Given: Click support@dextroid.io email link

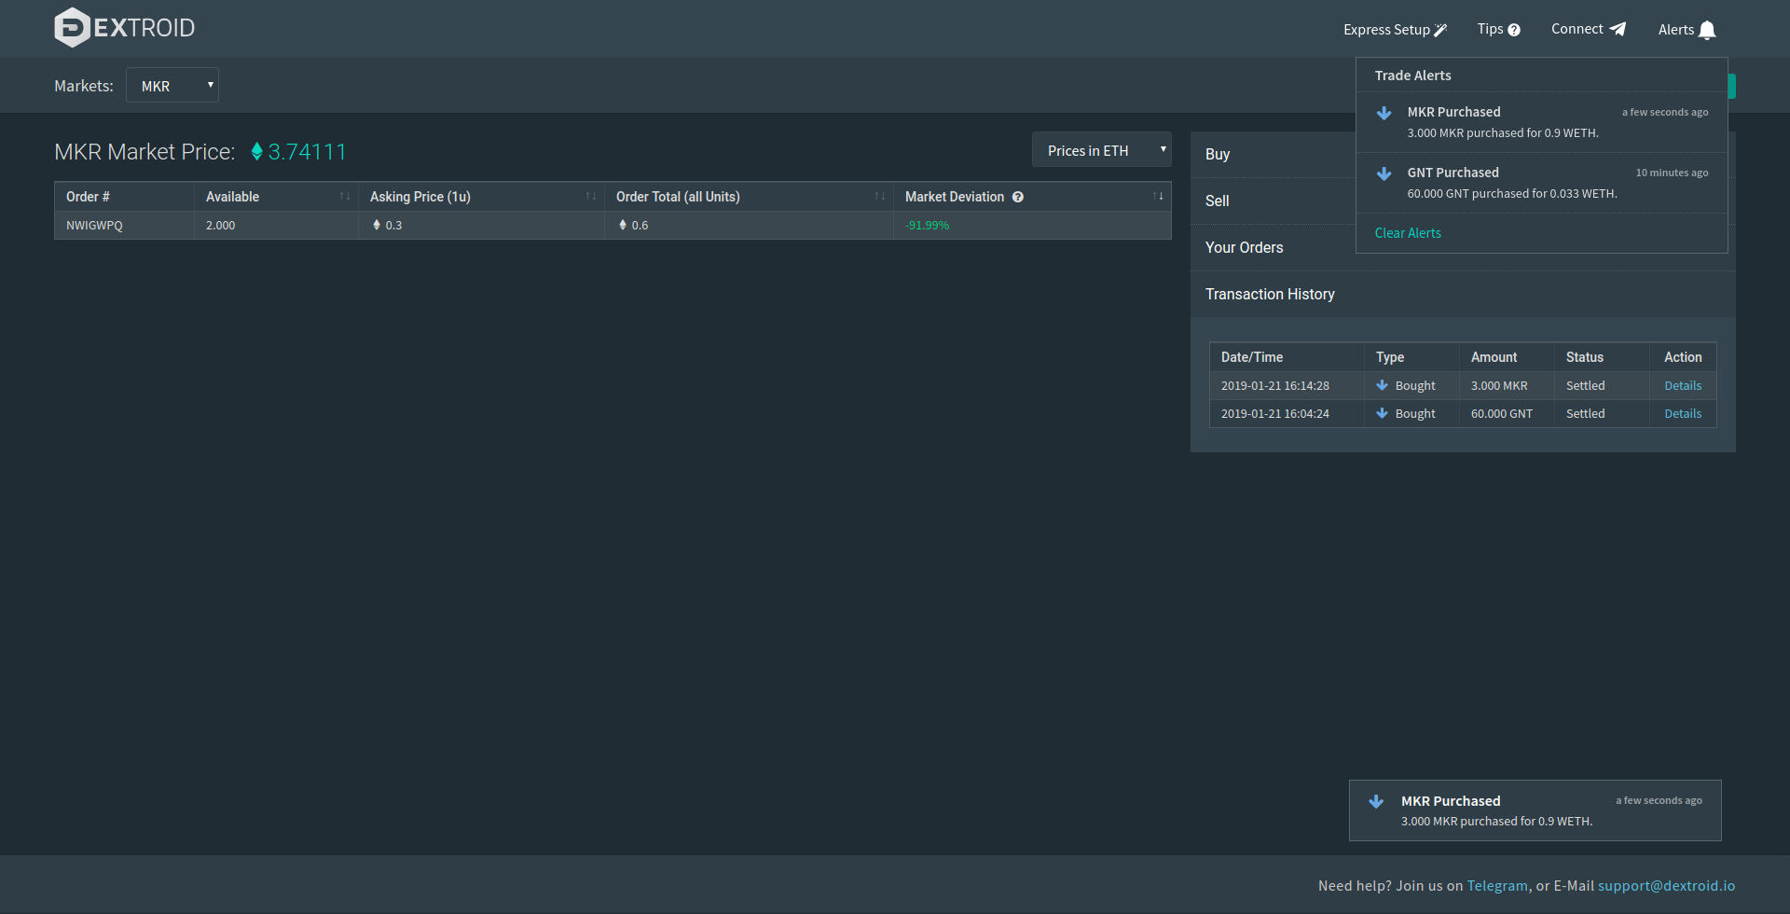Looking at the screenshot, I should (1667, 886).
